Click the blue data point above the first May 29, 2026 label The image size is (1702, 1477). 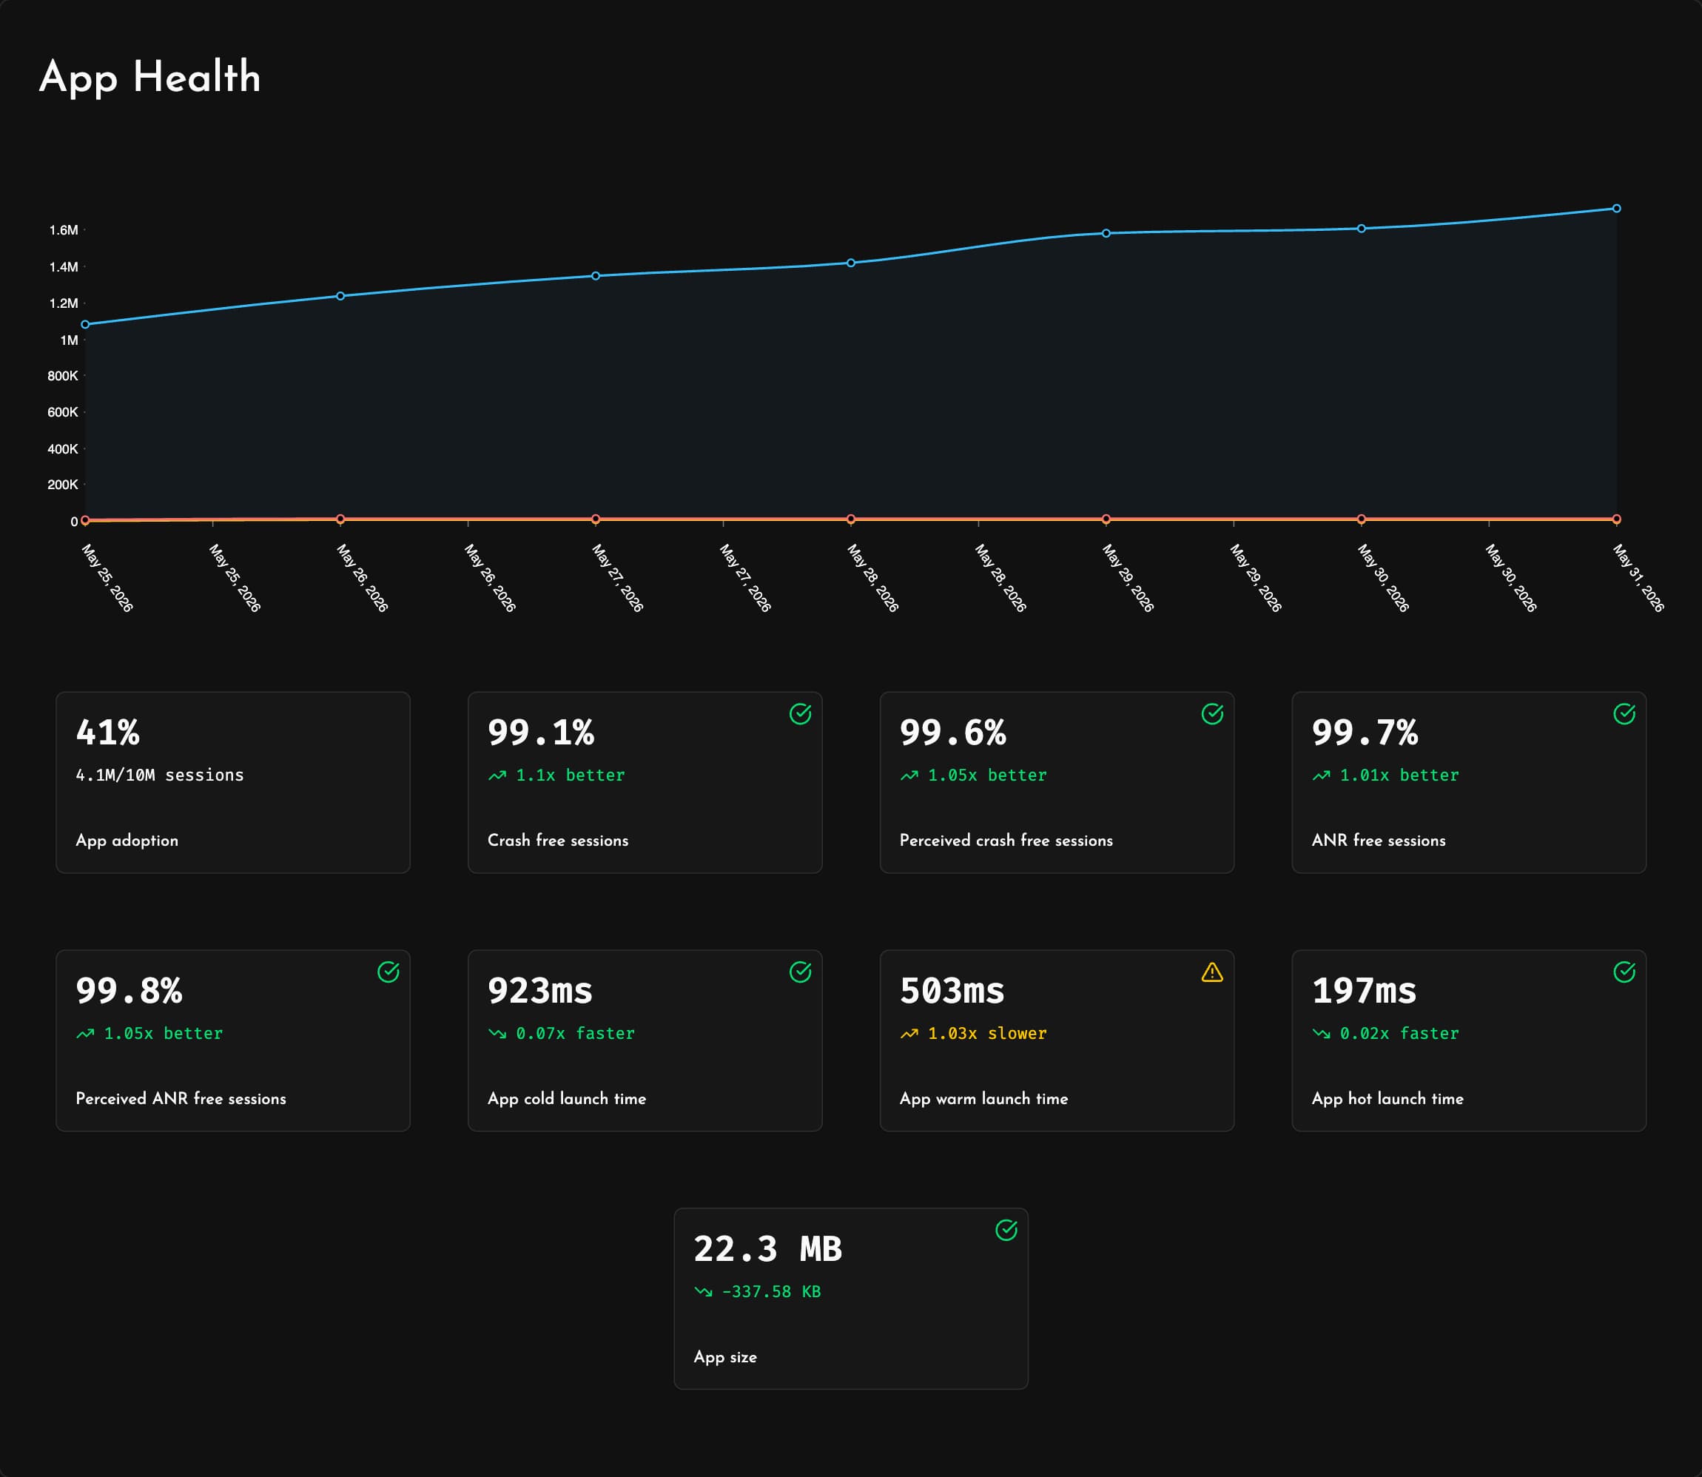(1106, 233)
